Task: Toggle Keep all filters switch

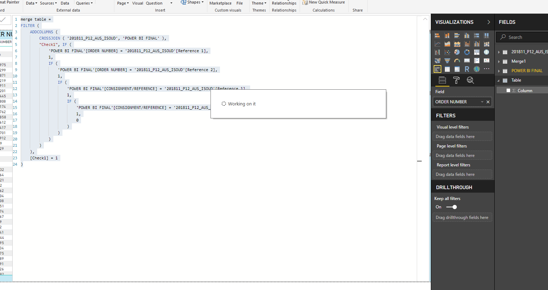Action: click(452, 207)
